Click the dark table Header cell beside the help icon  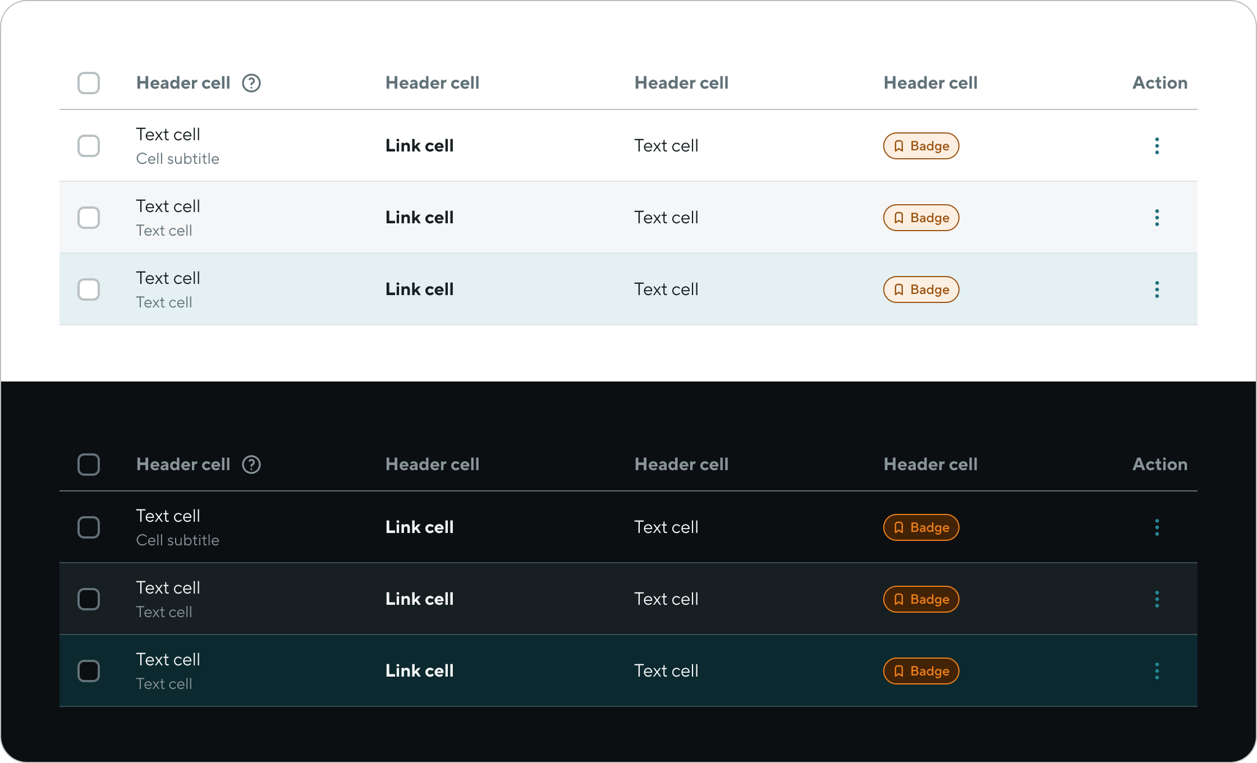coord(183,465)
